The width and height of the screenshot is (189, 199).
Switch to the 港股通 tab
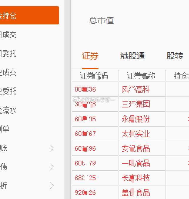(133, 56)
